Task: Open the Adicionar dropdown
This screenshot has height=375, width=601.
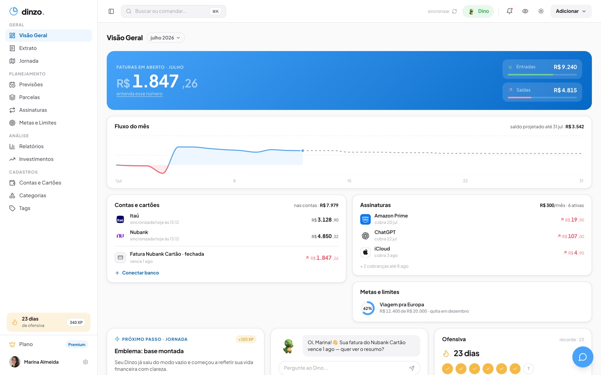Action: coord(571,11)
